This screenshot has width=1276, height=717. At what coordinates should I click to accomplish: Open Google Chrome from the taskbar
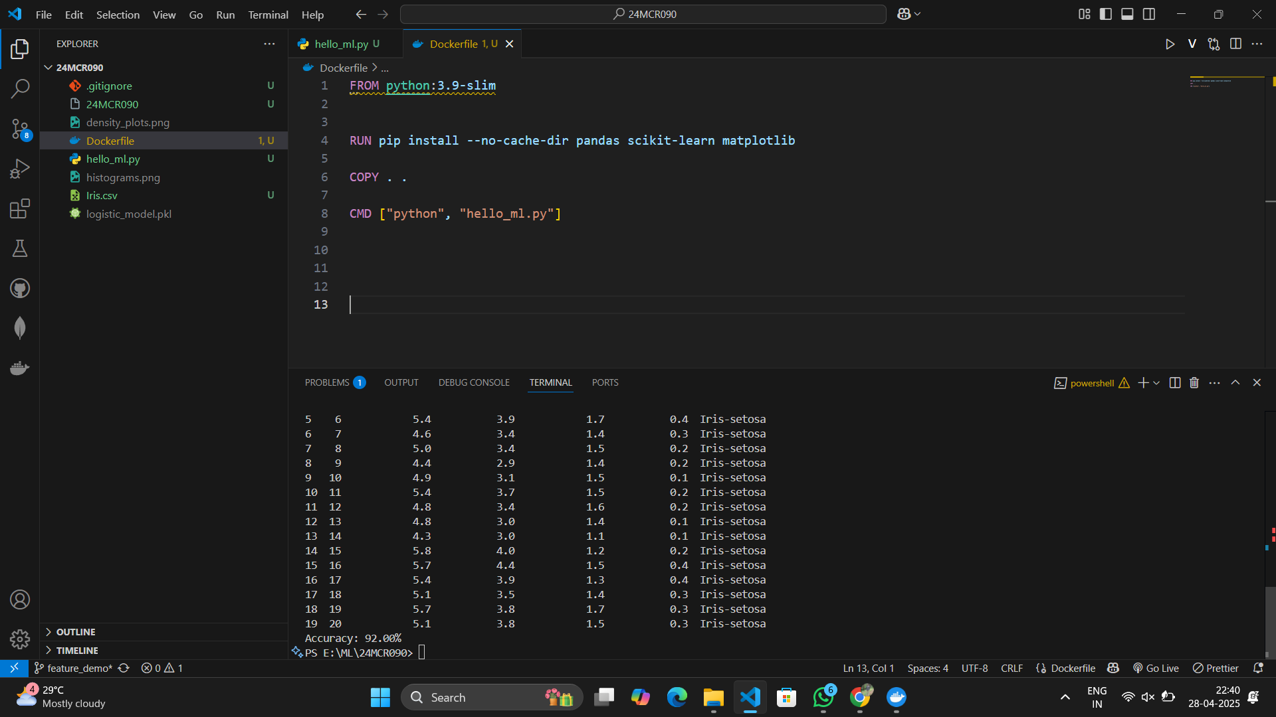pyautogui.click(x=860, y=697)
